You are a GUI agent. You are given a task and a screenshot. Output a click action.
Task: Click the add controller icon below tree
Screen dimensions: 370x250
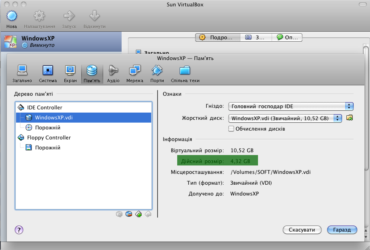coord(119,214)
